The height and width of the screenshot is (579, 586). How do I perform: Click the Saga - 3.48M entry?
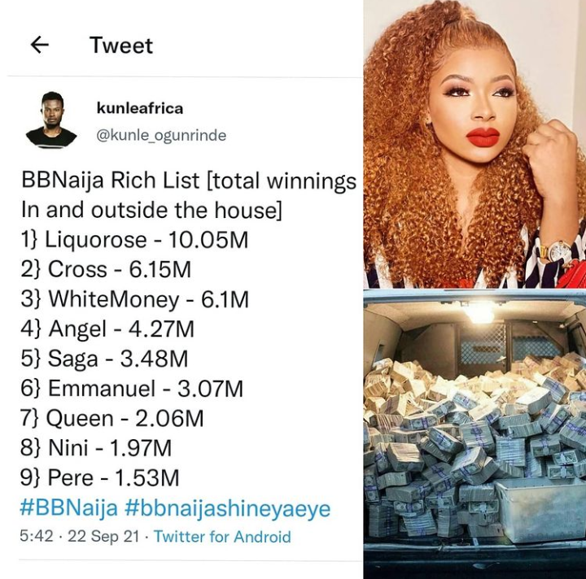point(104,359)
